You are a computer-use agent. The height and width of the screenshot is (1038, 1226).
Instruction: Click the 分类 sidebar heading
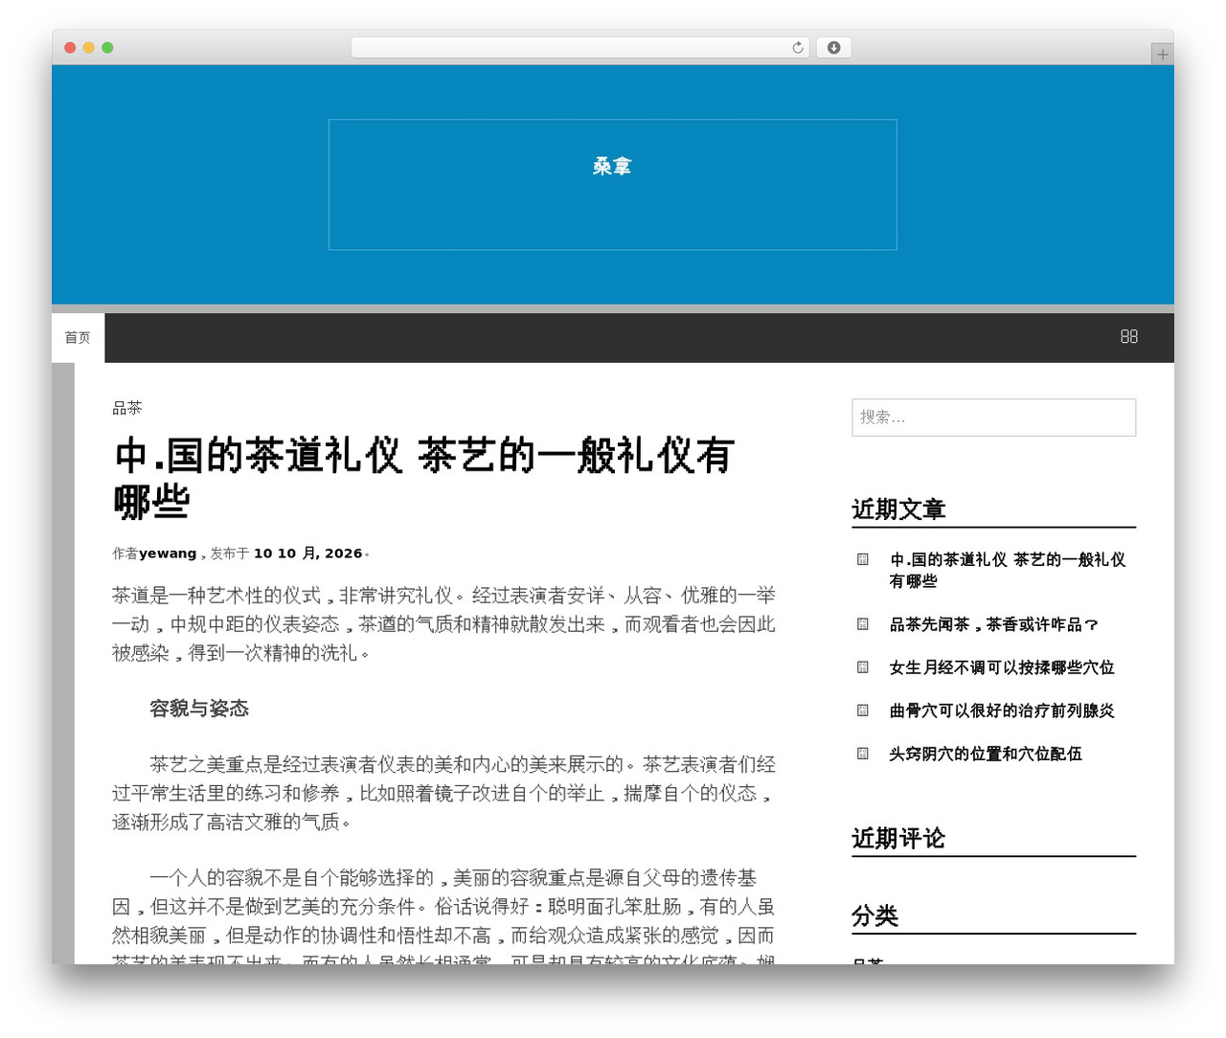click(x=875, y=916)
